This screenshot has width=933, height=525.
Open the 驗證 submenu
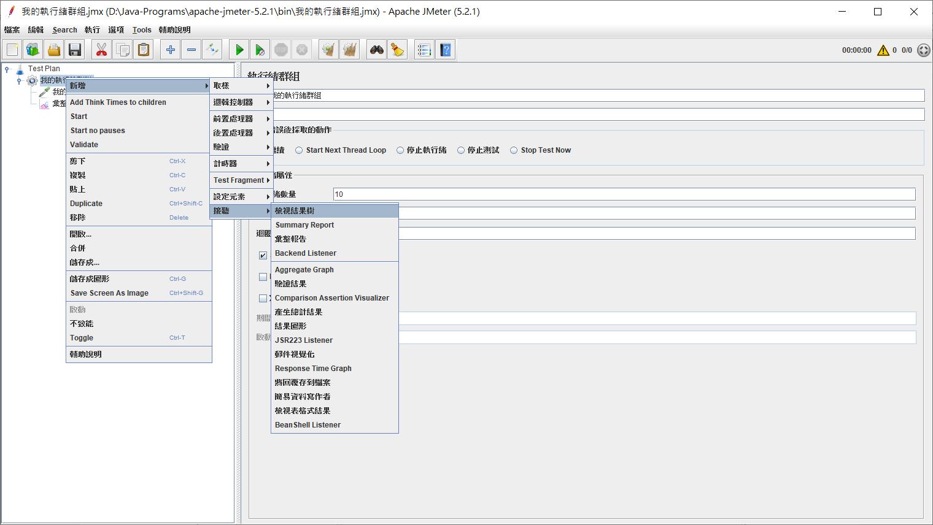tap(242, 147)
